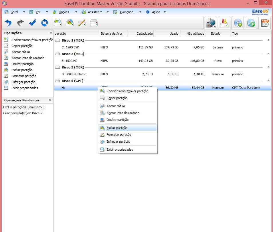Screen dimensions: 273x232
Task: Select the E: 150G HD partition row
Action: coord(163,61)
